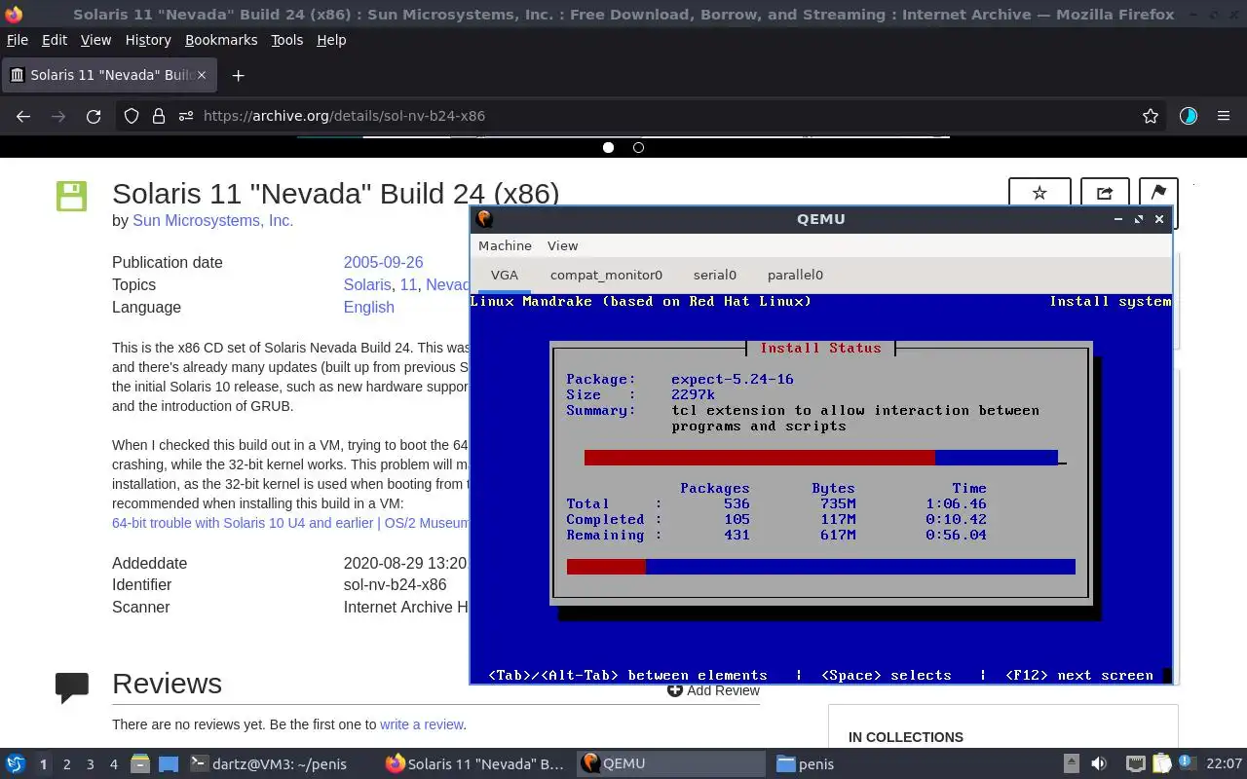Click the topic link 11

point(408,285)
